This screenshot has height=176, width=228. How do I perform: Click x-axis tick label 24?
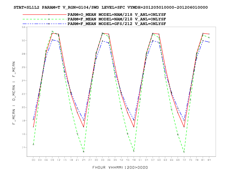83,160
